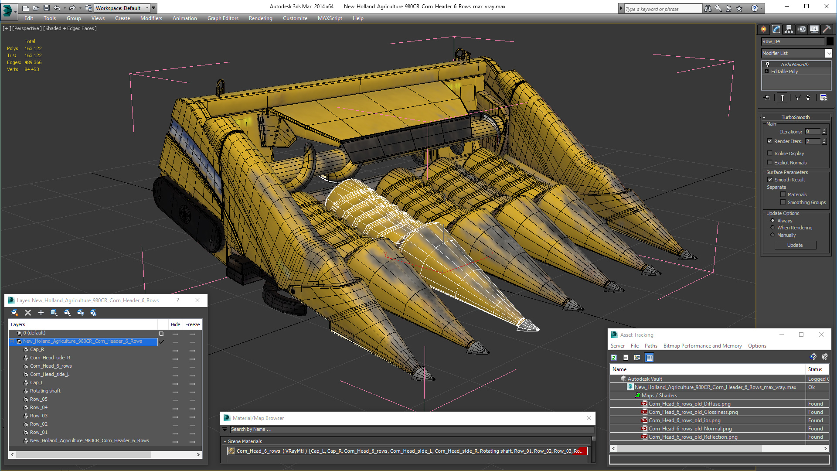Enable Explicit Normals checkbox
837x471 pixels.
point(769,163)
